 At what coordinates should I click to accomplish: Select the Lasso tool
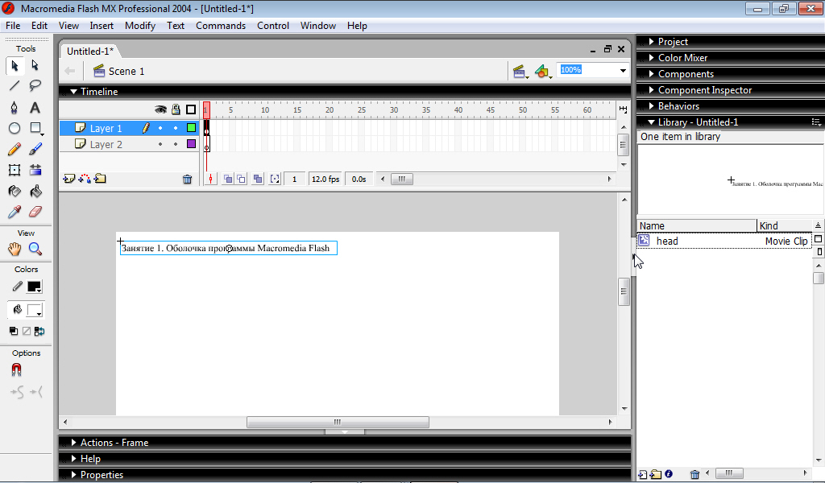click(x=35, y=85)
